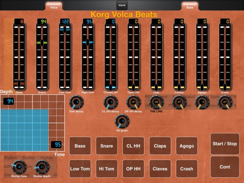Click the Low Tom level readout 122
Image resolution: width=244 pixels, height=183 pixels.
click(x=65, y=22)
